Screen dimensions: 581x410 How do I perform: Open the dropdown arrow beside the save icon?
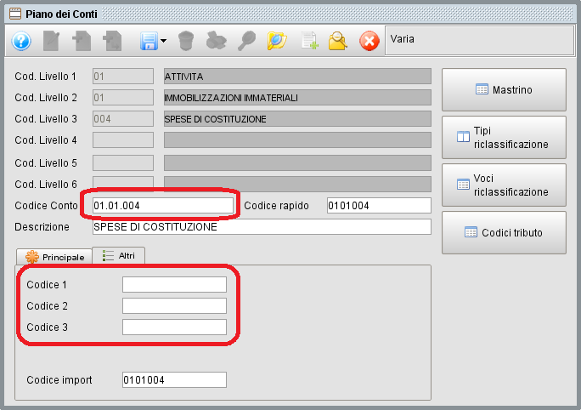click(163, 41)
